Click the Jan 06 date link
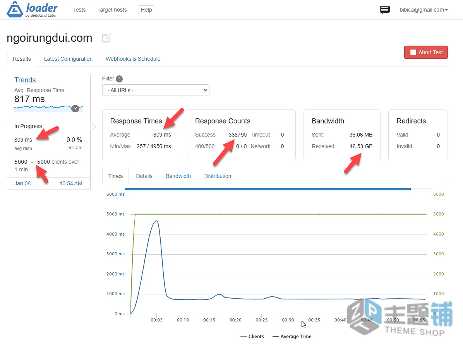Image resolution: width=463 pixels, height=347 pixels. [22, 183]
